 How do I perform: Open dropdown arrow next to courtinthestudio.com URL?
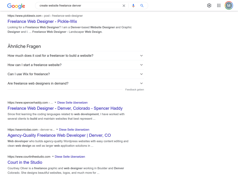pos(53,156)
